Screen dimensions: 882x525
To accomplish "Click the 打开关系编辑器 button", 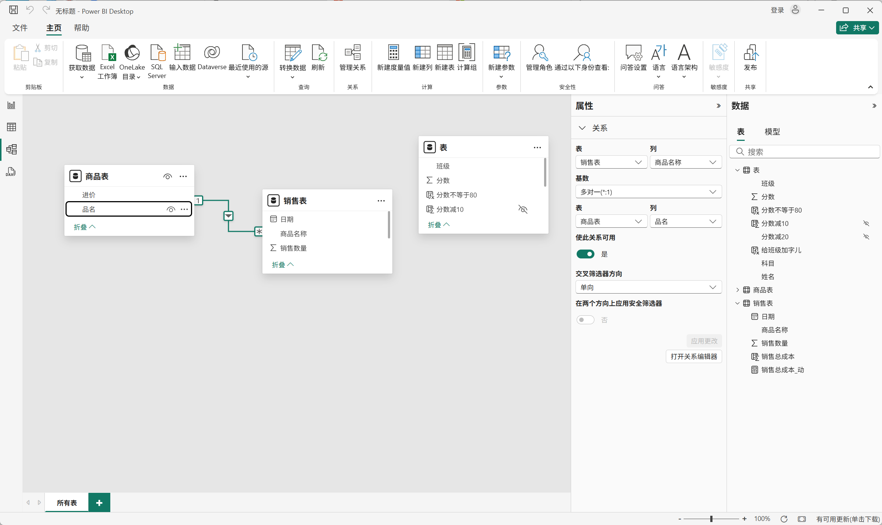I will tap(694, 356).
